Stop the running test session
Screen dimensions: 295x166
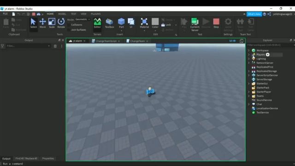(x=216, y=23)
